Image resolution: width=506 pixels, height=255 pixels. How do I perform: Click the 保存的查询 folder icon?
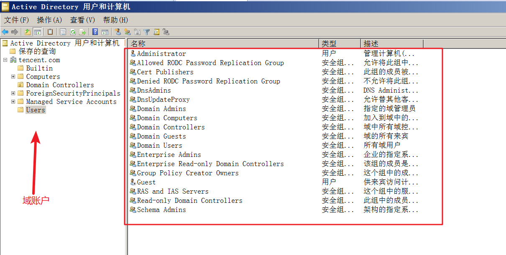click(13, 51)
